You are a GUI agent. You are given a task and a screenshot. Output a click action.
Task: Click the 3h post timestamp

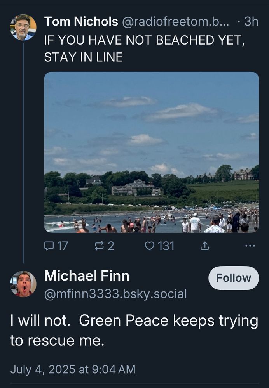click(251, 22)
